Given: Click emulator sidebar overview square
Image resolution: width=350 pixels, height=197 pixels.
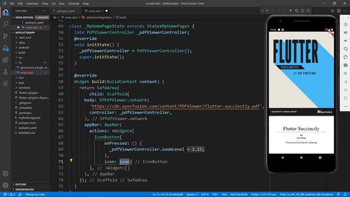Looking at the screenshot, I should pyautogui.click(x=345, y=98).
